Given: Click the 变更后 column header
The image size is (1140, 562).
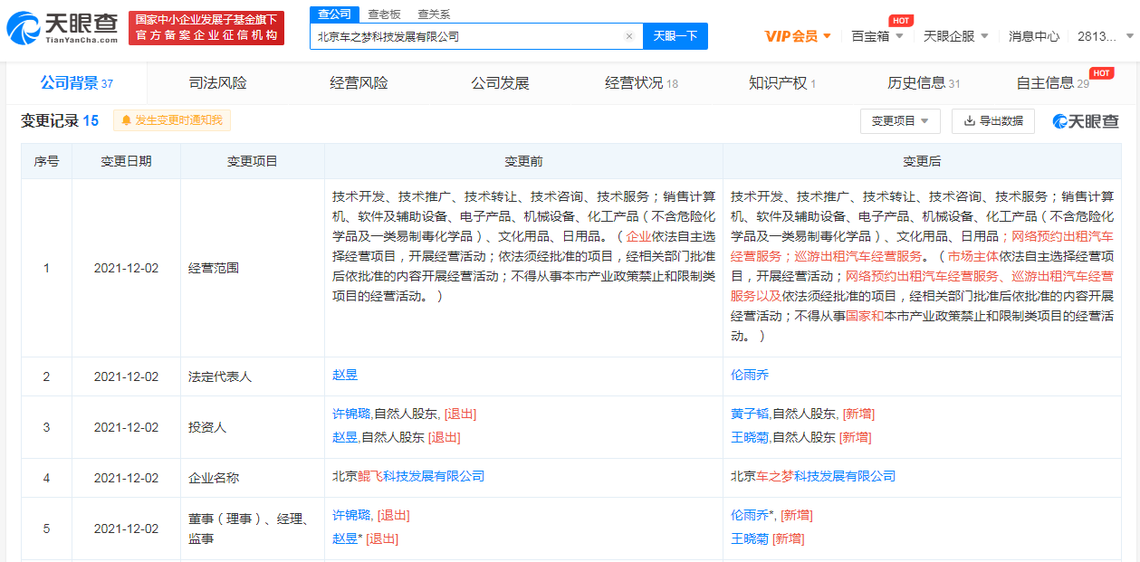Looking at the screenshot, I should coord(922,161).
